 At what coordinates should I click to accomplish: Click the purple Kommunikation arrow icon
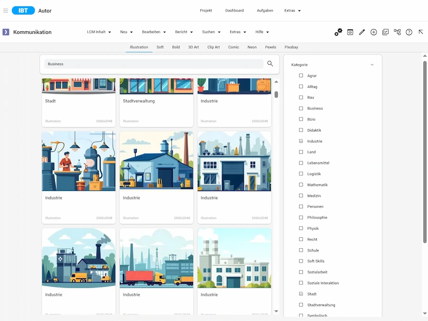click(6, 32)
